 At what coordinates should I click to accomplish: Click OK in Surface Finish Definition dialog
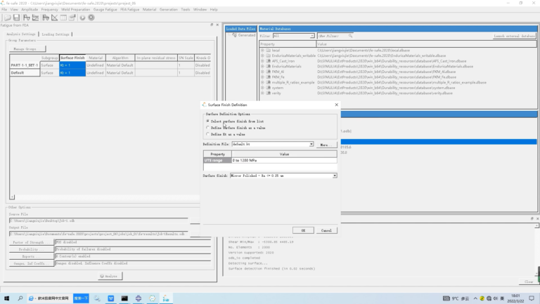coord(303,230)
